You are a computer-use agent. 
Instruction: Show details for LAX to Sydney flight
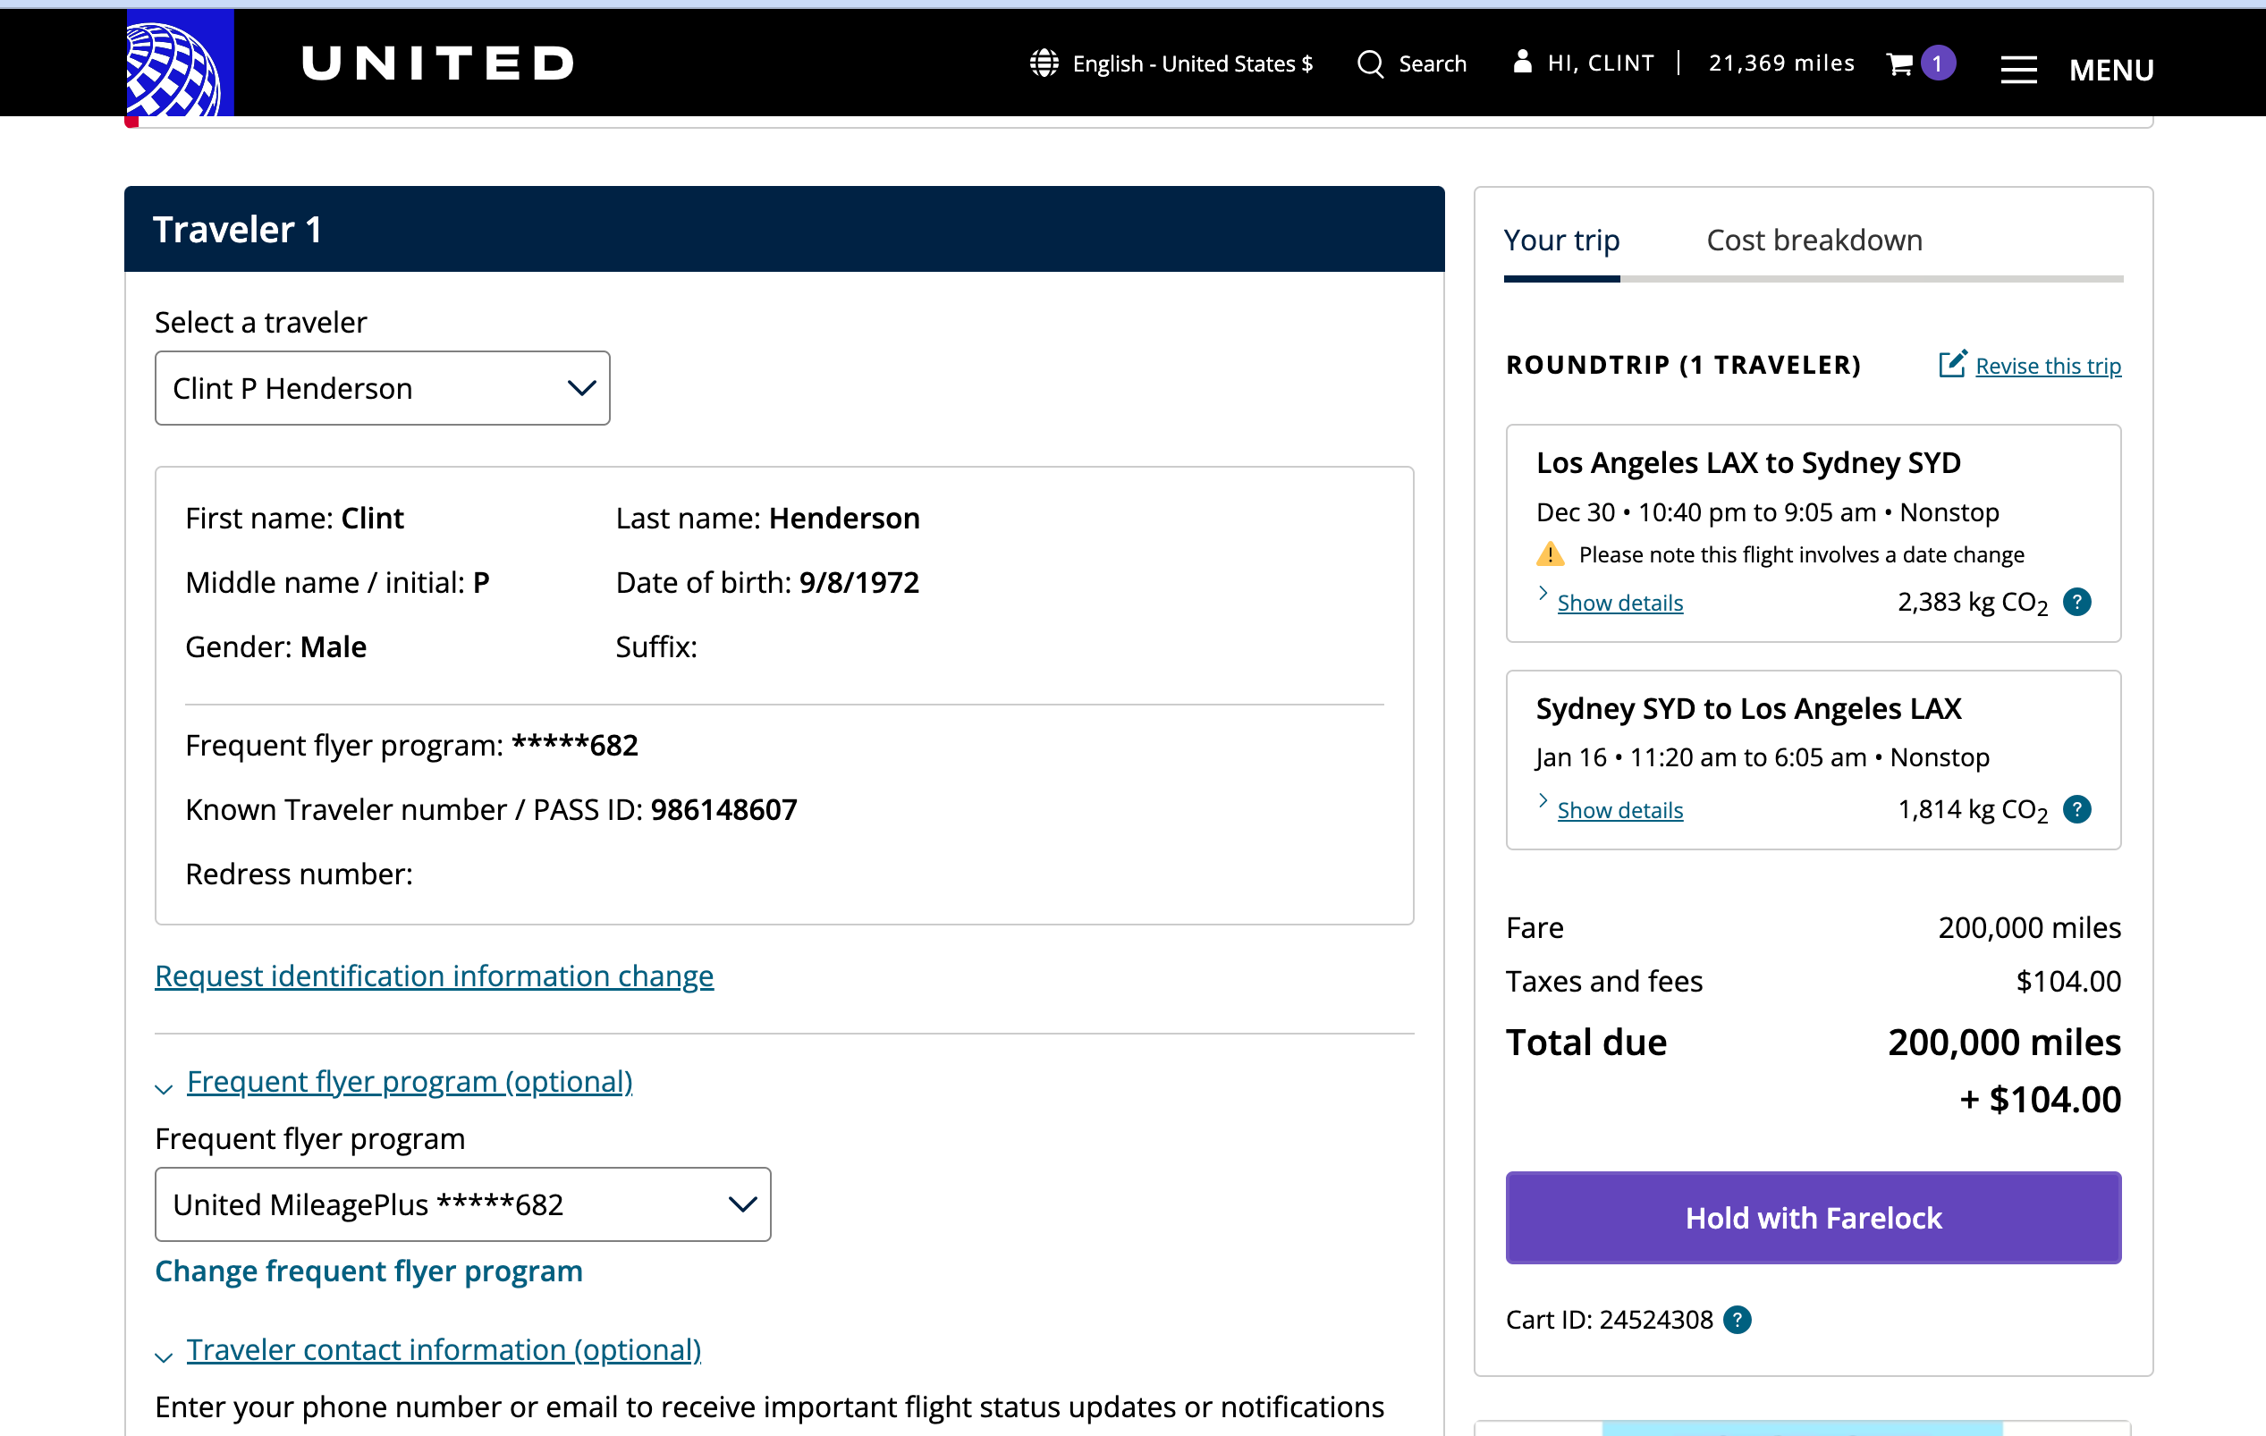(1619, 604)
